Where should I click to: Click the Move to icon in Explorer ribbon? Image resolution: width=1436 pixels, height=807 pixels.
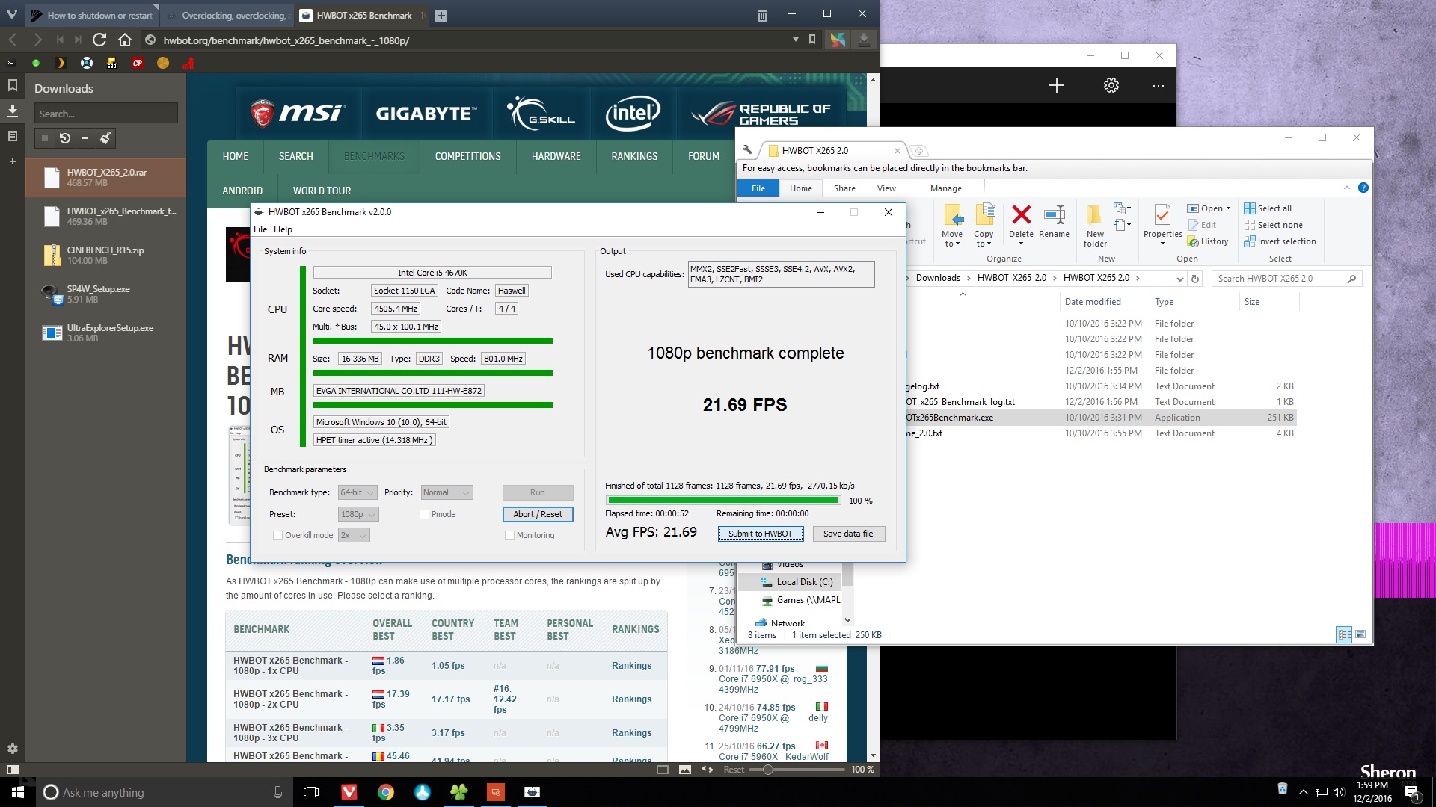coord(952,225)
